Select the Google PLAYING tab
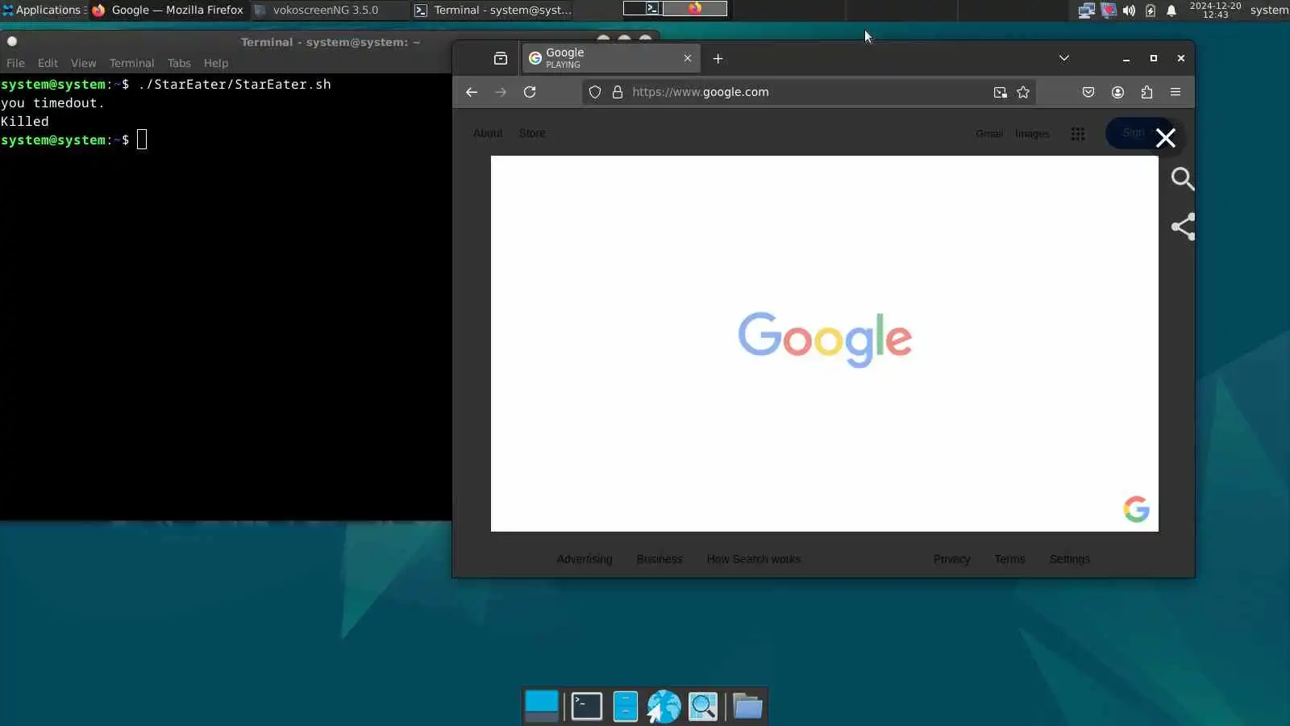The image size is (1290, 726). tap(611, 58)
